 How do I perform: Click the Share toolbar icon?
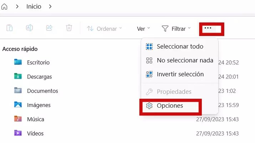tap(50, 28)
